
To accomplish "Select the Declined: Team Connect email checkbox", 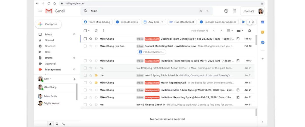I will (x=85, y=39).
